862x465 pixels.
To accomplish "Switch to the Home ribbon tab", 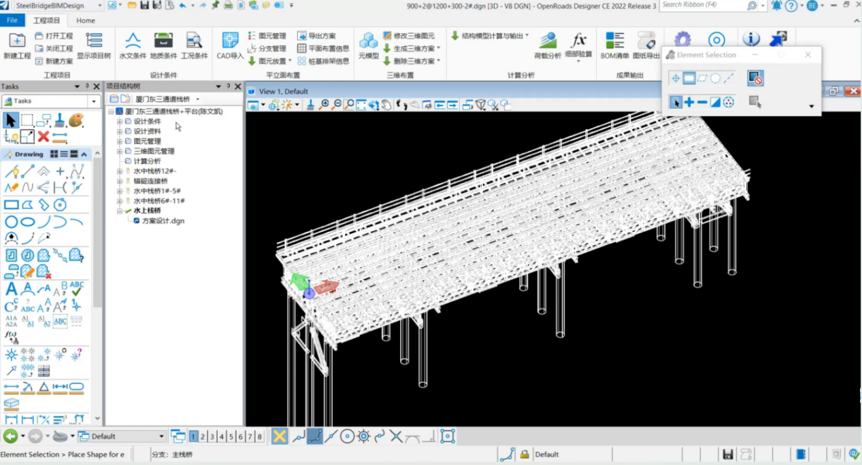I will tap(86, 20).
